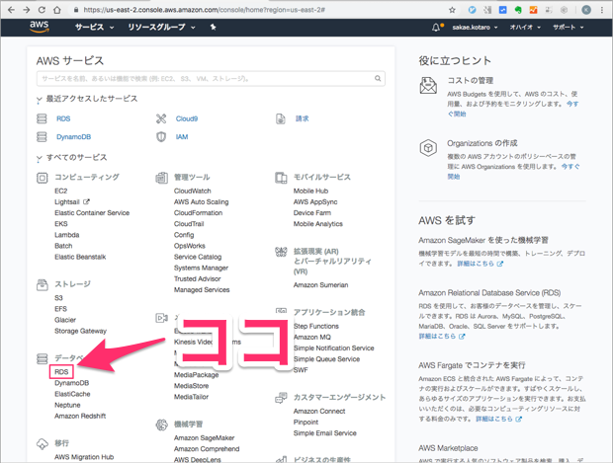Click the Machine Learning category icon
The height and width of the screenshot is (463, 613).
point(161,424)
